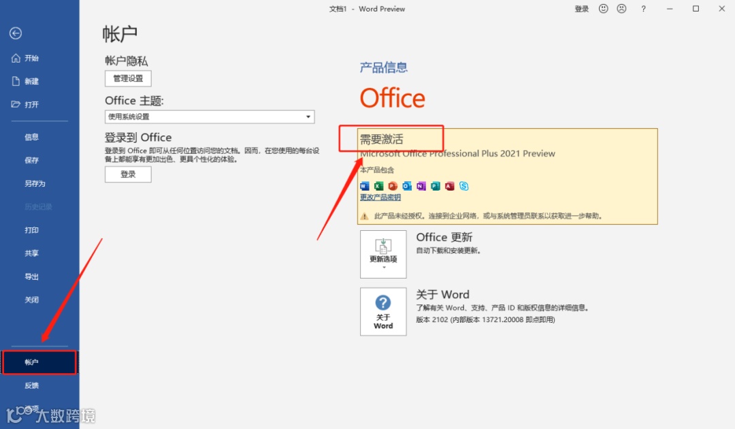The height and width of the screenshot is (429, 735).
Task: Click the open folder icon beside 打开
Action: click(16, 104)
